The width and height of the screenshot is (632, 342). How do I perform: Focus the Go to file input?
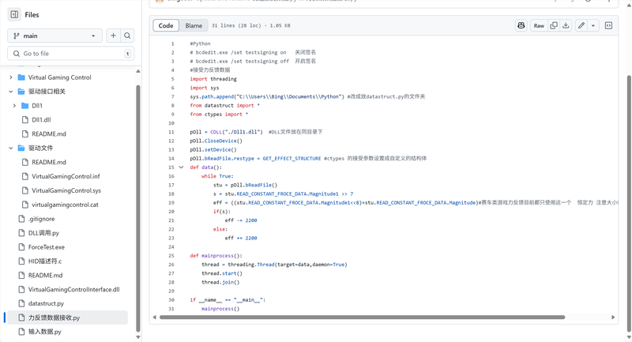[x=71, y=54]
